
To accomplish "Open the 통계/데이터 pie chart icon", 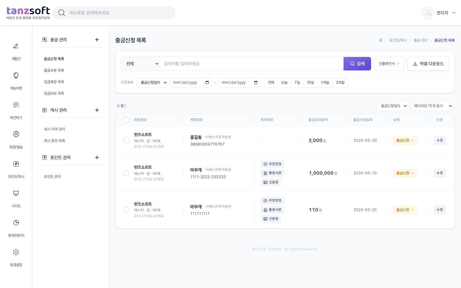I will [16, 223].
